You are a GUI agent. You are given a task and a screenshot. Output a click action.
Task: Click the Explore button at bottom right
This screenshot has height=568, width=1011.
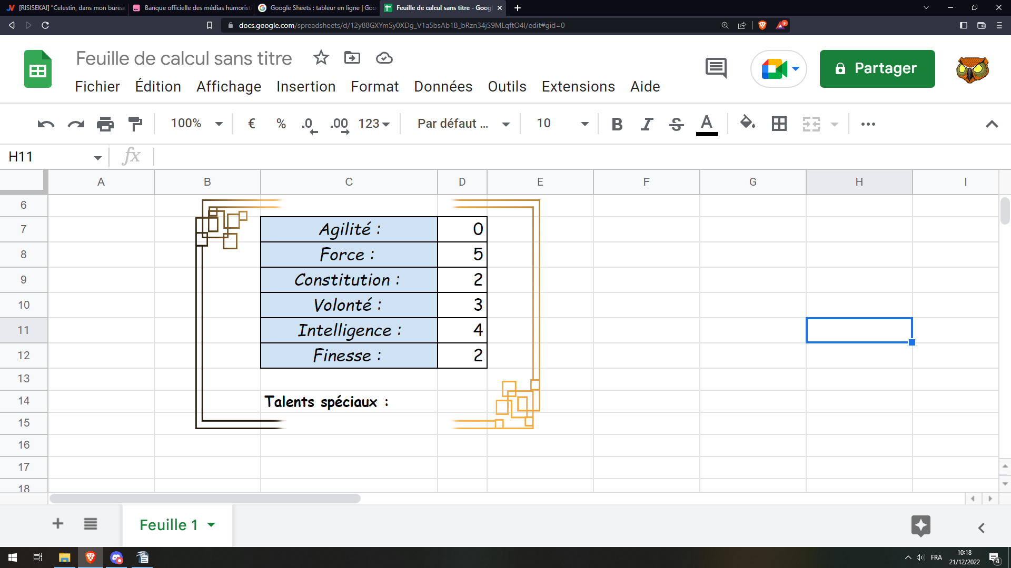pos(920,525)
